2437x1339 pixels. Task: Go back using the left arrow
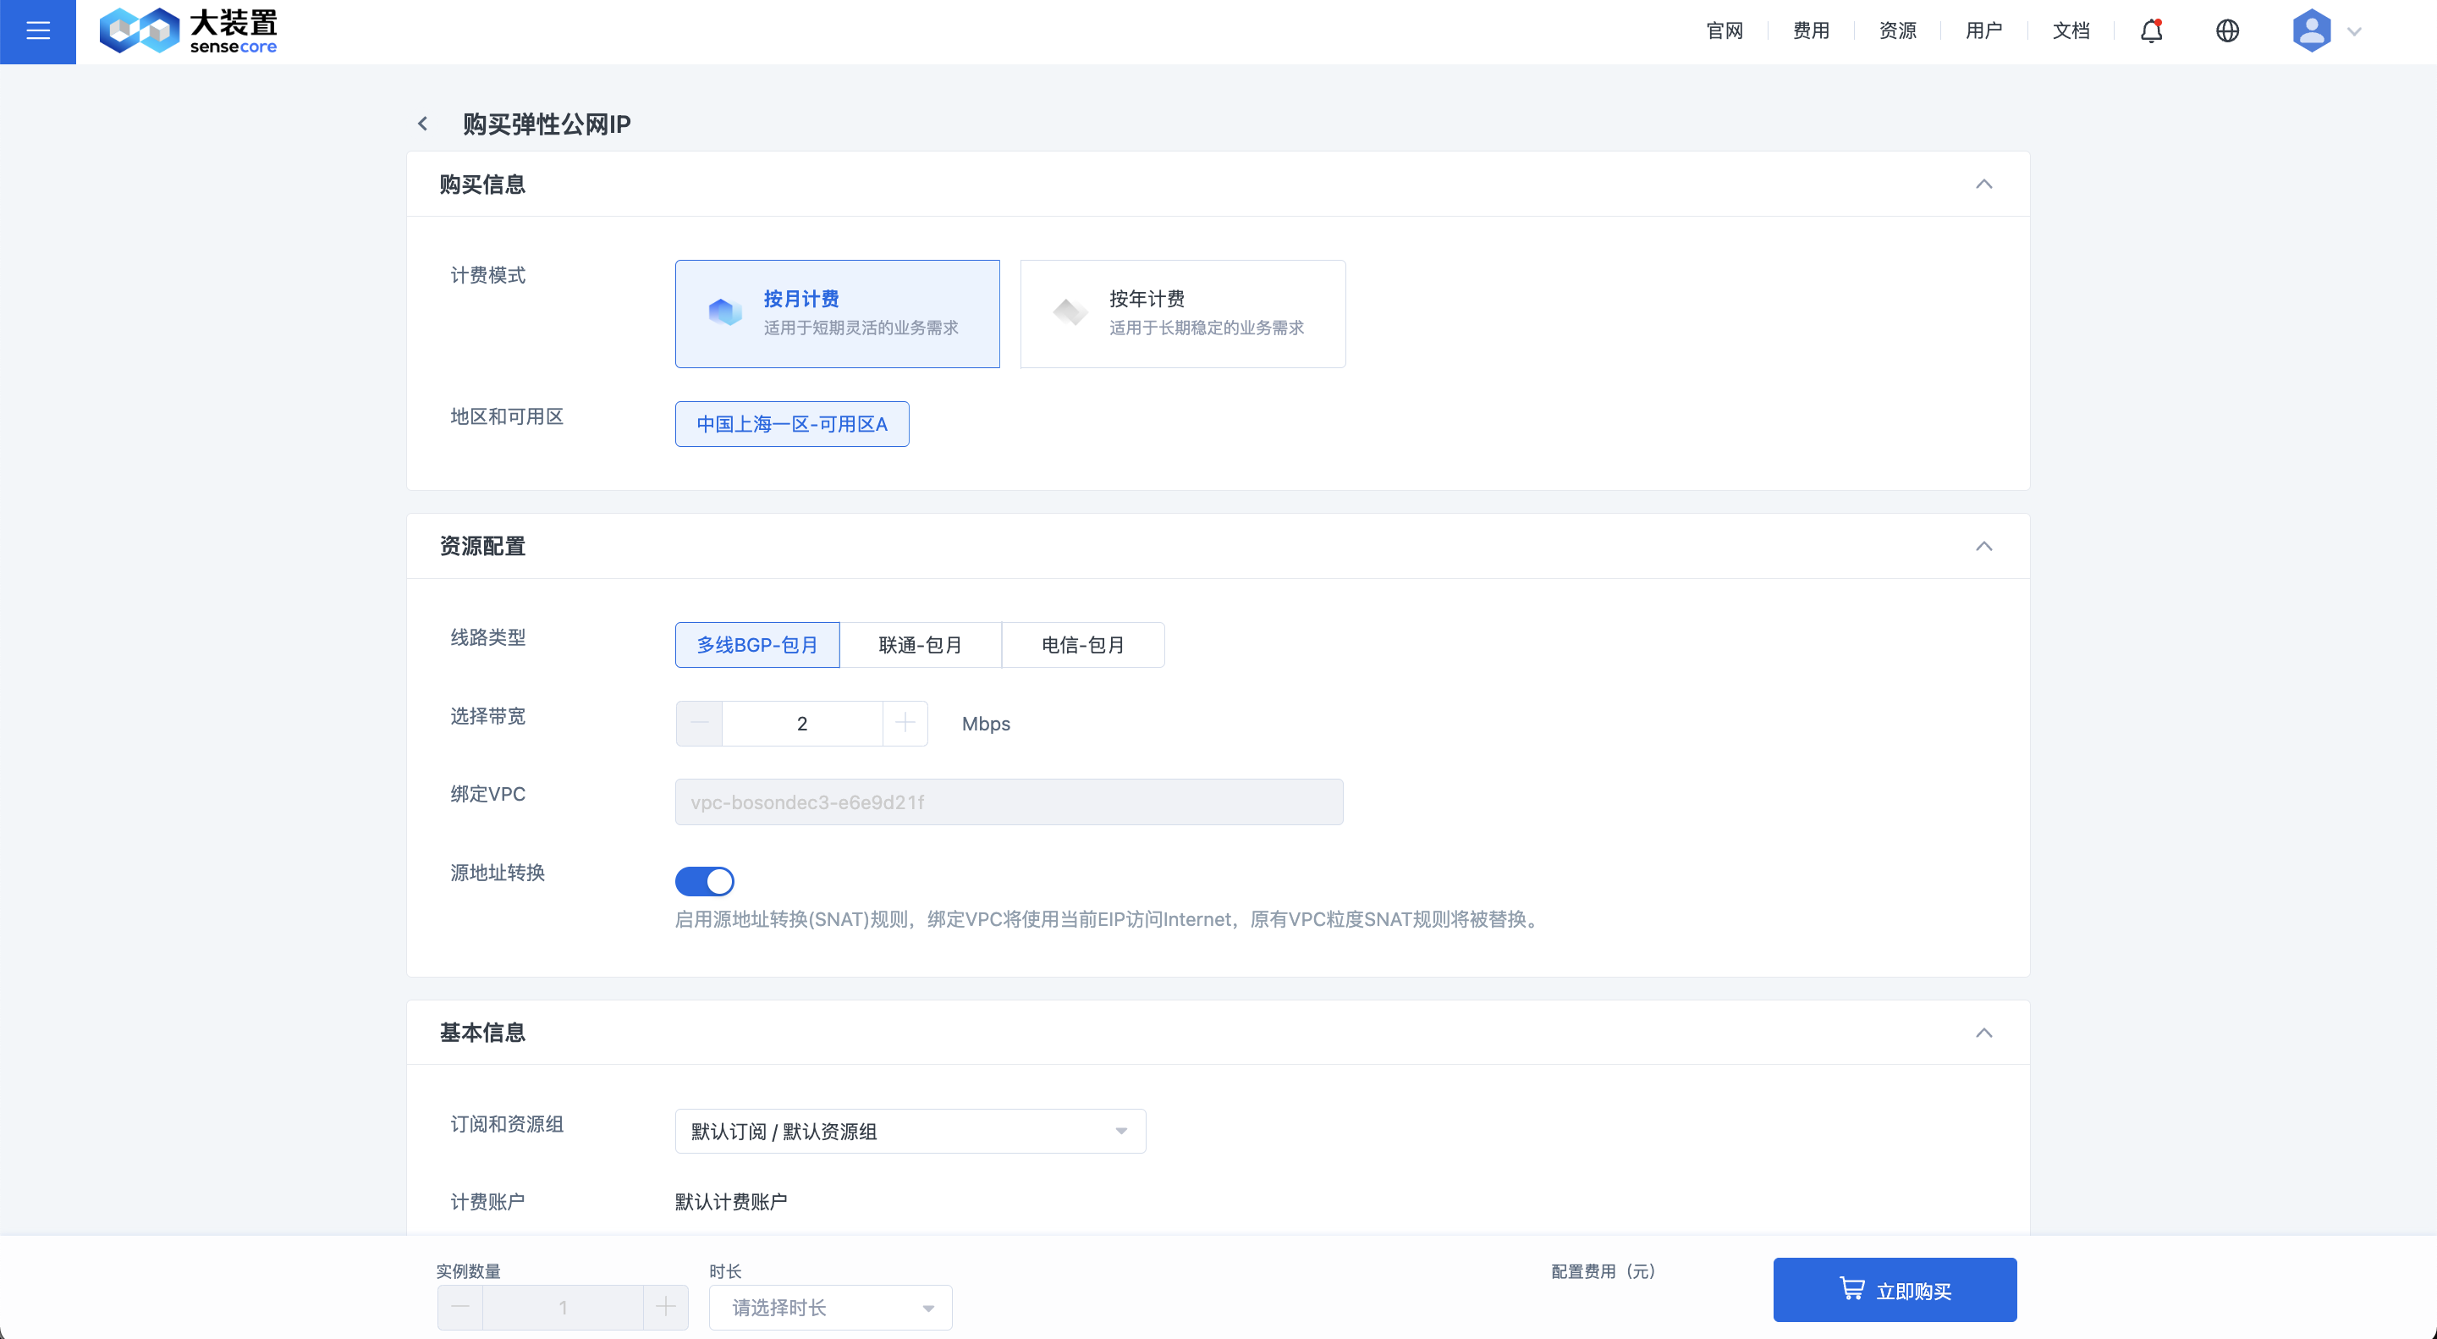pyautogui.click(x=423, y=124)
